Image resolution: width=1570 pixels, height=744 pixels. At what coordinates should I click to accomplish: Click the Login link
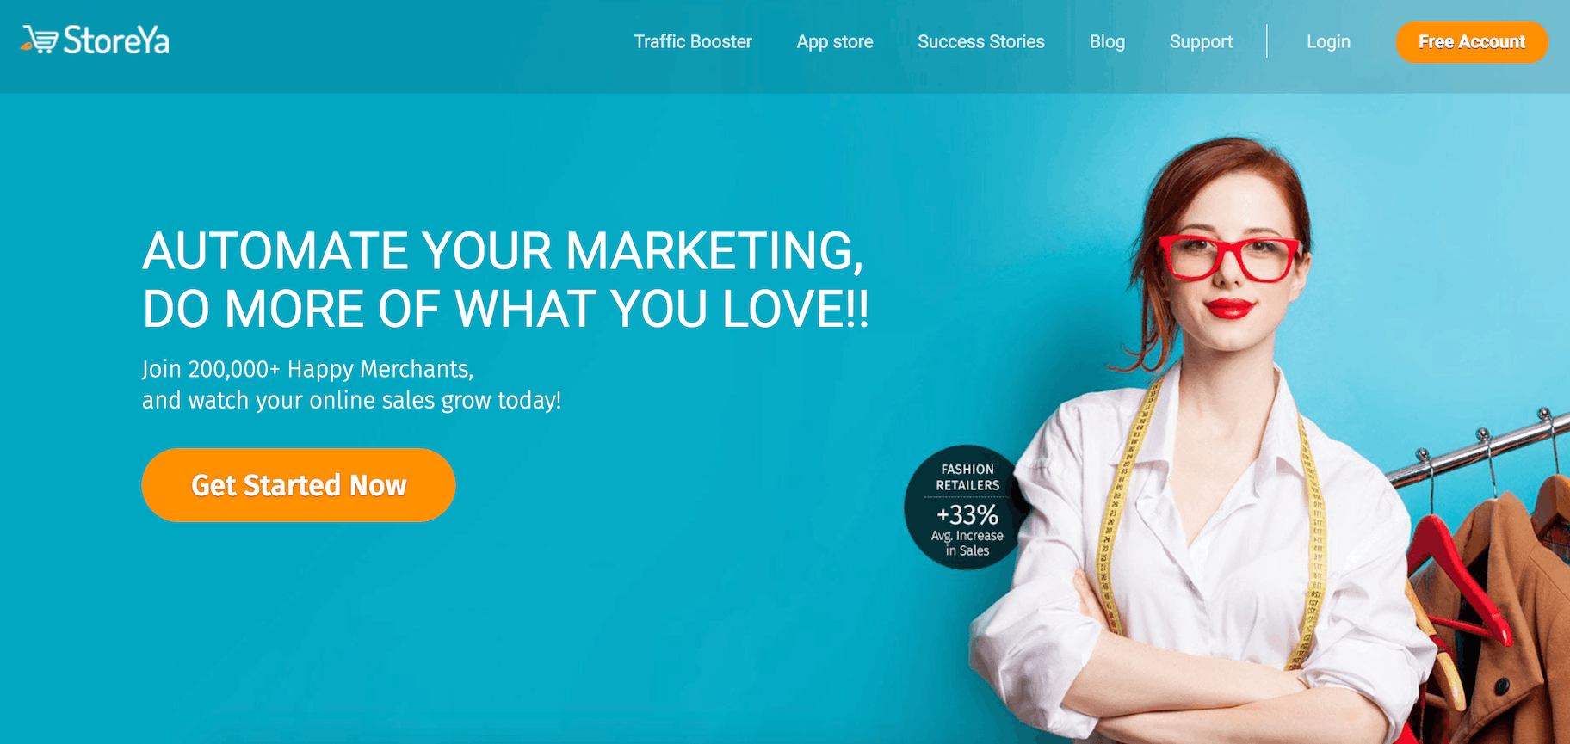pyautogui.click(x=1328, y=41)
